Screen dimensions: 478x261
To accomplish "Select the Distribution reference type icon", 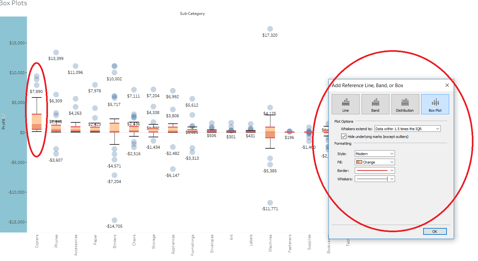I will point(405,104).
